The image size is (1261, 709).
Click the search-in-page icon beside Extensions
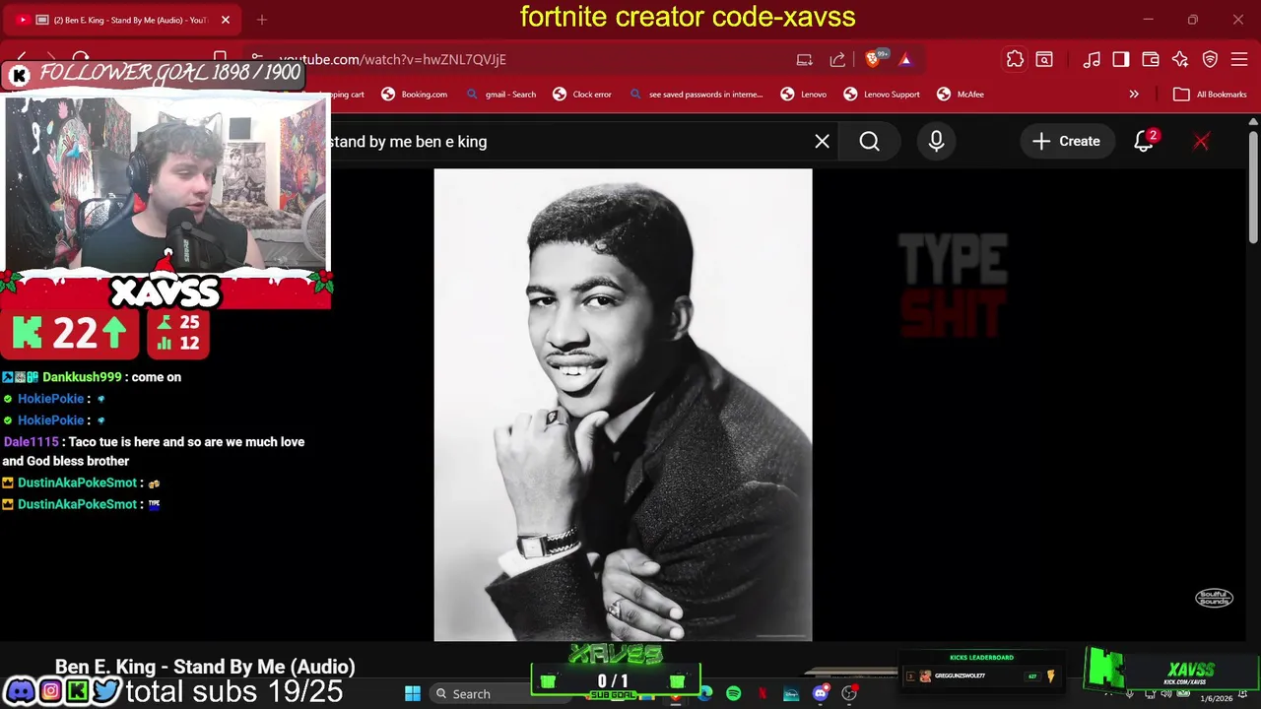1044,59
